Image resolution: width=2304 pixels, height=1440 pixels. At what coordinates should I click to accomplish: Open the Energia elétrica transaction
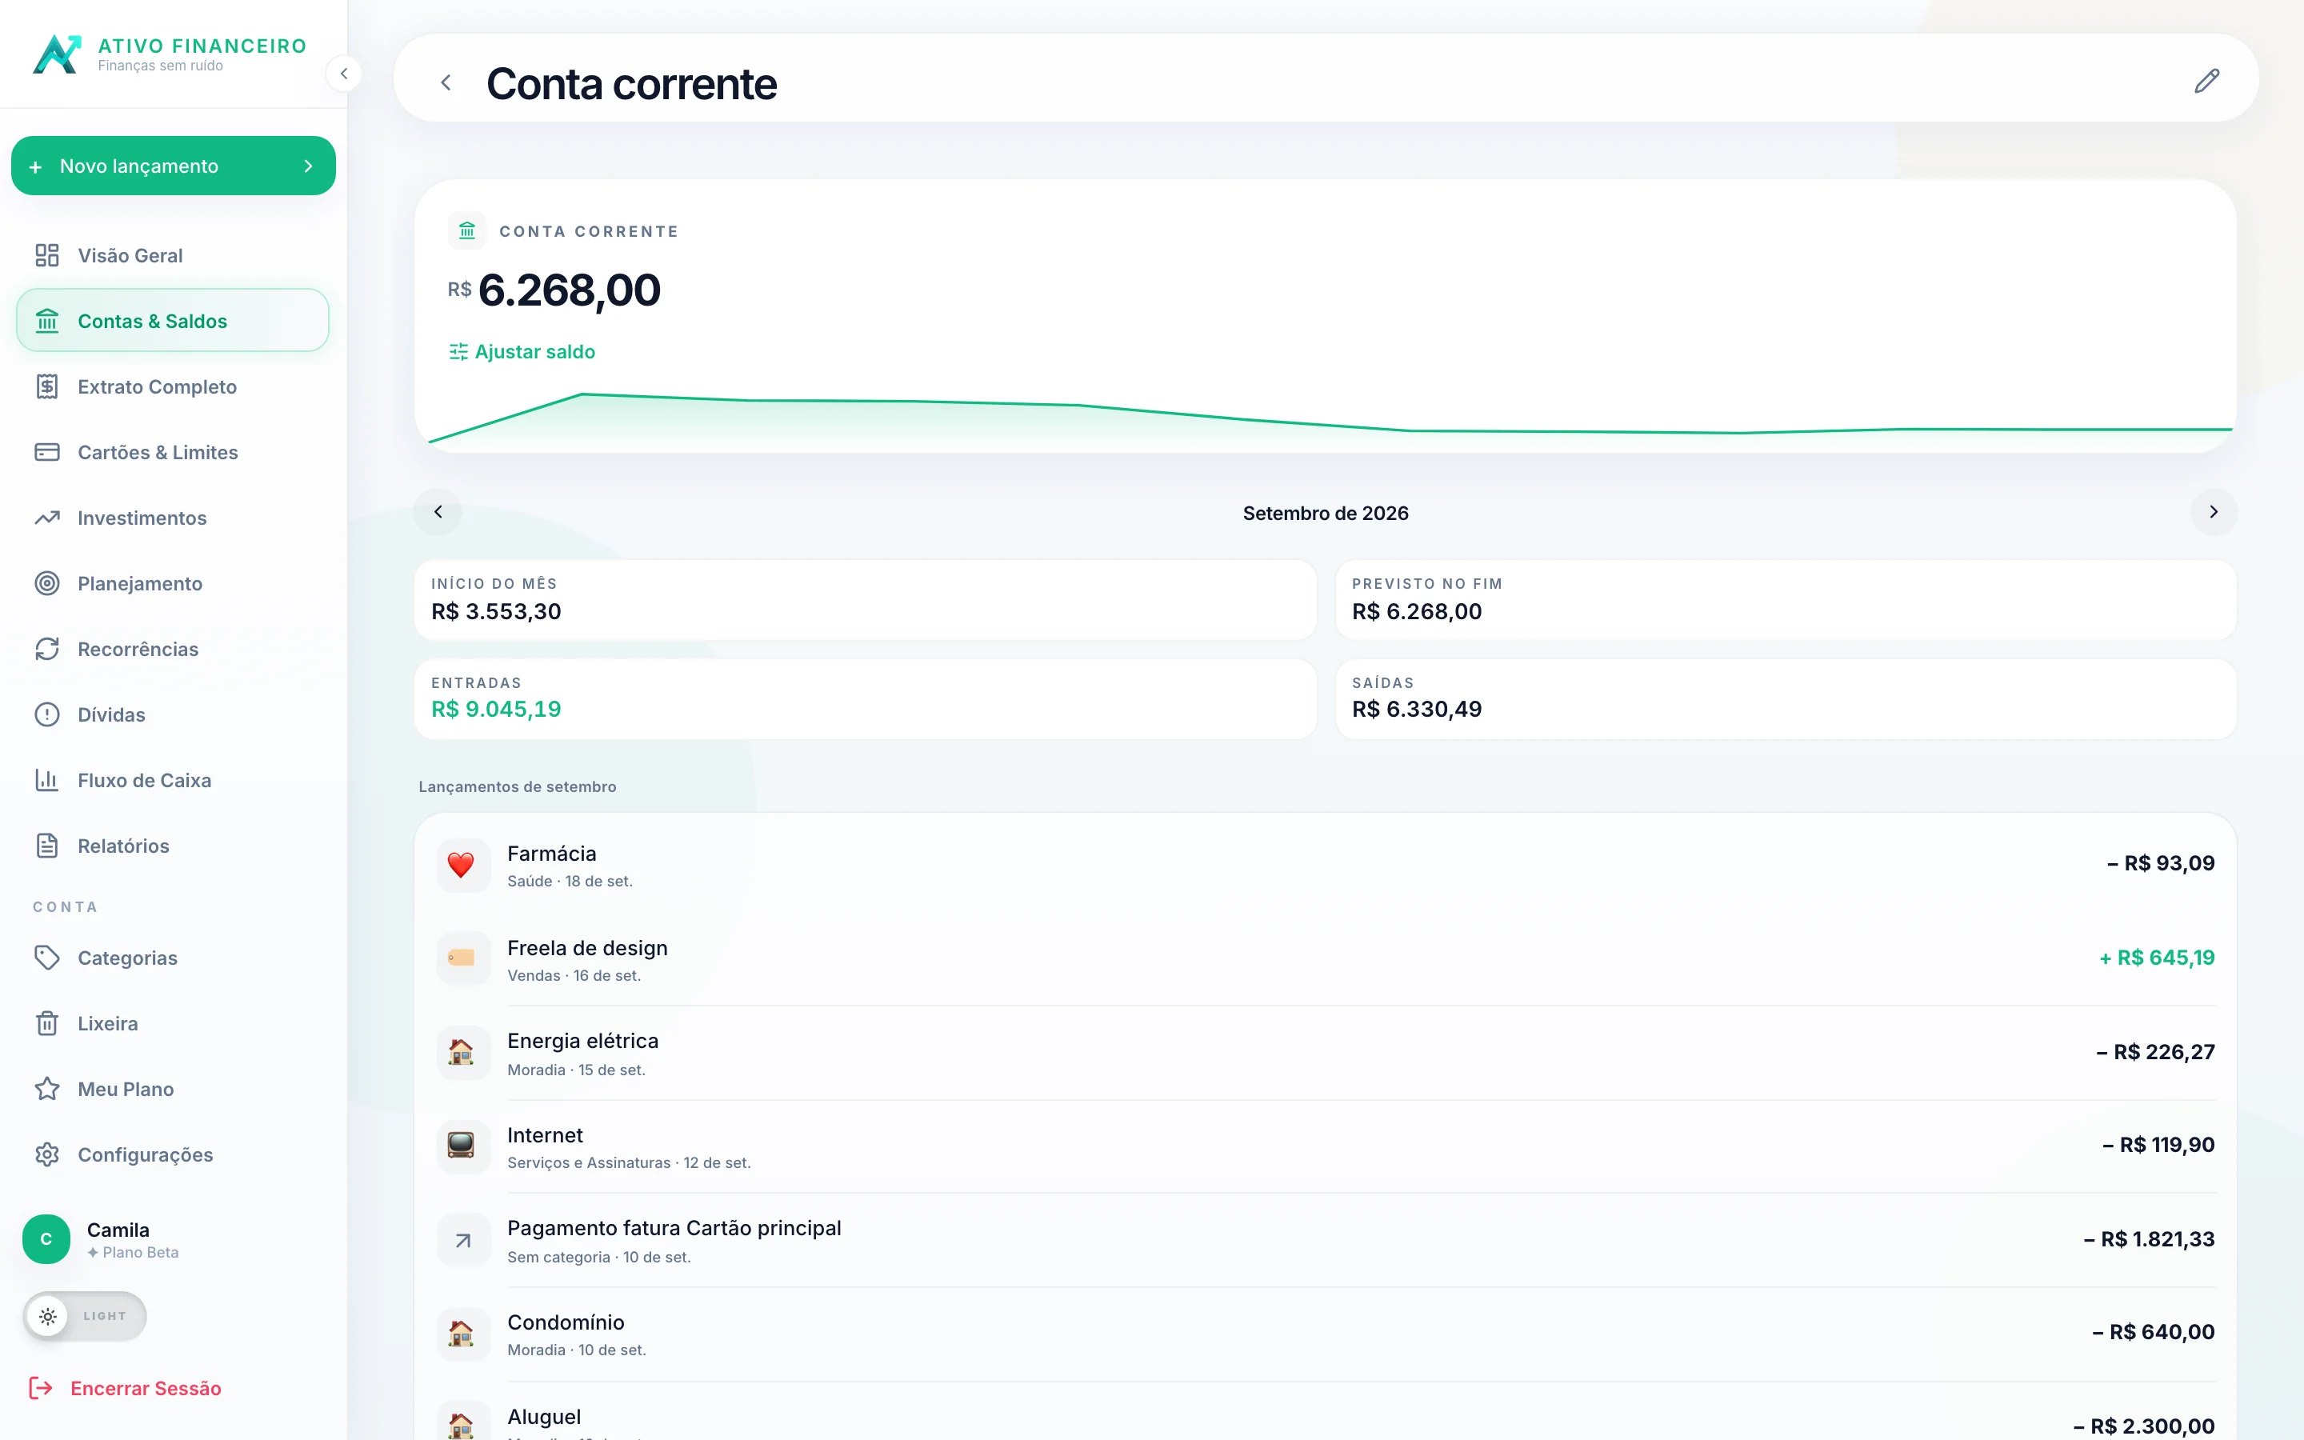[1326, 1052]
